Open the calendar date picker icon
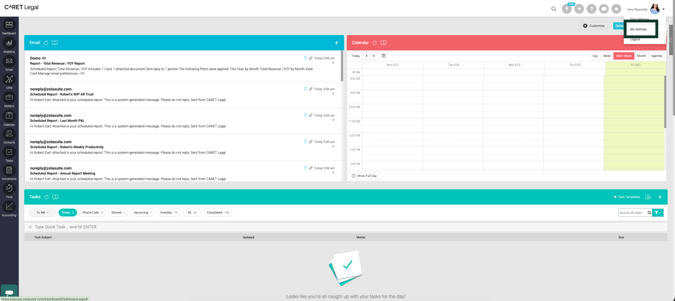Screen dimensions: 675x301 point(384,56)
